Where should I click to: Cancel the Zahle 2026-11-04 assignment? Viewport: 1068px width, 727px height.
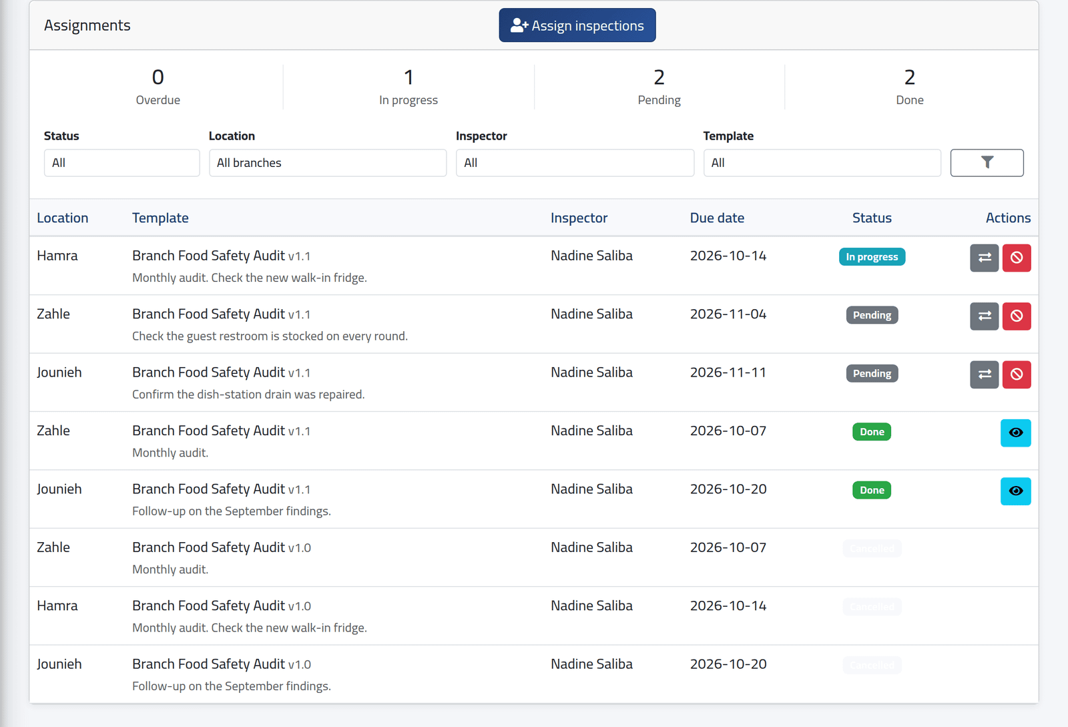(1016, 316)
